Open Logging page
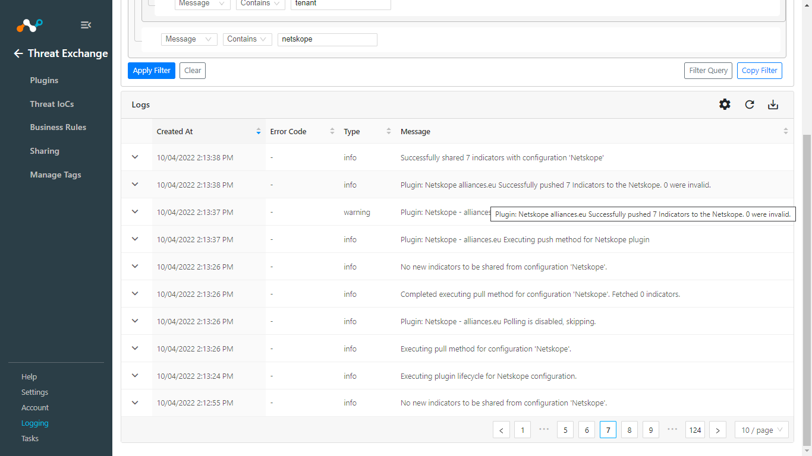812x456 pixels. coord(35,423)
